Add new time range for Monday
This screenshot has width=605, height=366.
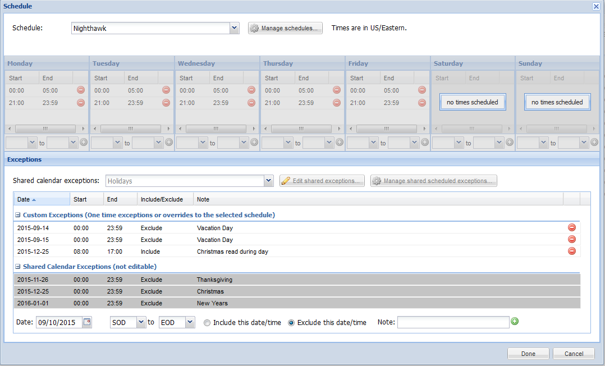coord(83,143)
